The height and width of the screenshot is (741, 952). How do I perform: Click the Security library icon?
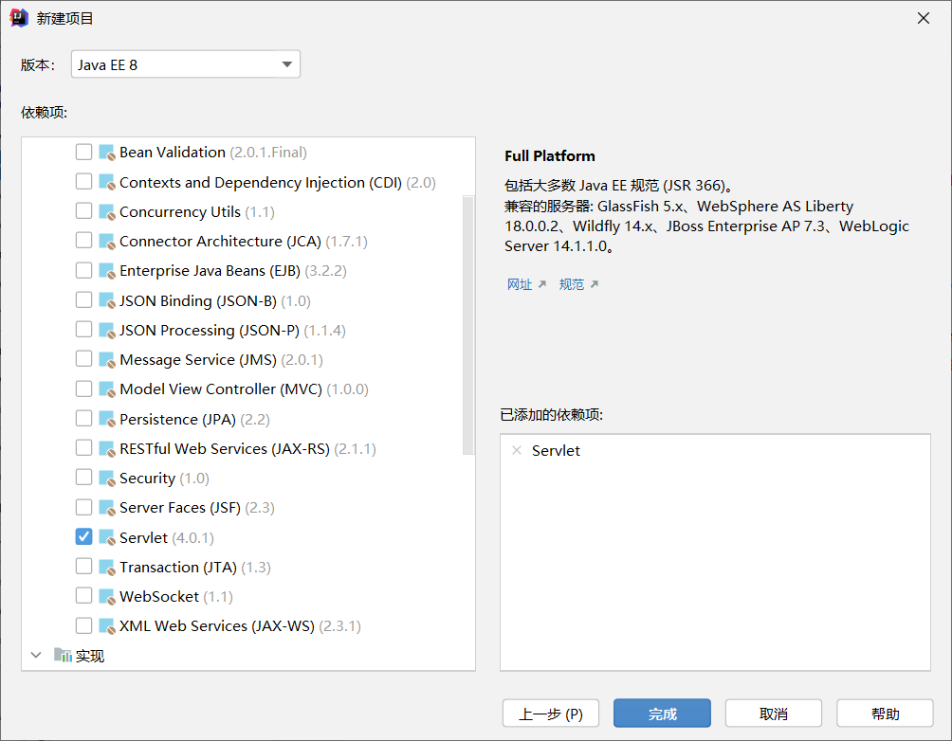[107, 479]
